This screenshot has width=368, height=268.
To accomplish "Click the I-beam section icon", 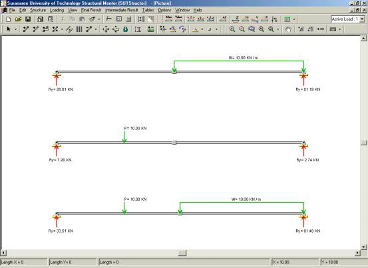I will coord(138,29).
